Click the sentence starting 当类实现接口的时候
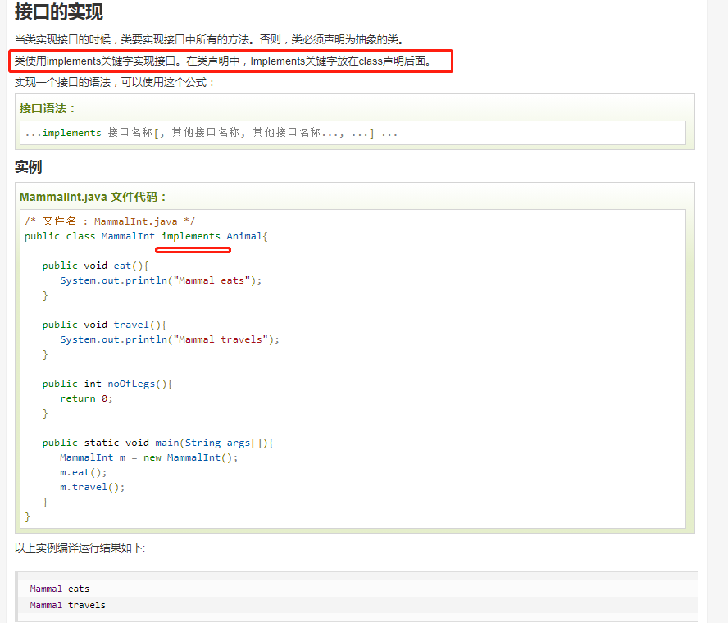Image resolution: width=728 pixels, height=623 pixels. pyautogui.click(x=209, y=39)
